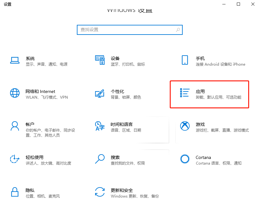Open the 应用 (Apps) list icon
The width and height of the screenshot is (257, 212).
coord(185,93)
